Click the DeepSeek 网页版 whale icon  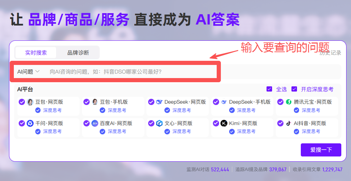(x=159, y=102)
